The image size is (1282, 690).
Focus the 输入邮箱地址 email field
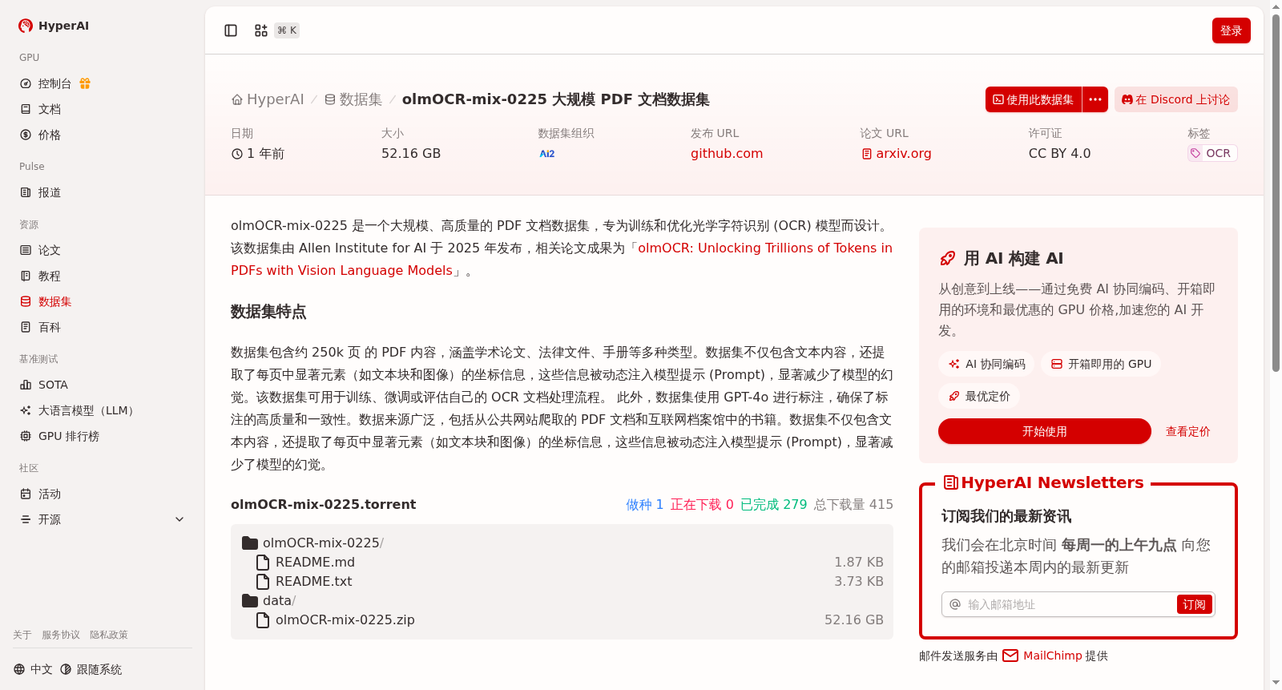pyautogui.click(x=1070, y=604)
